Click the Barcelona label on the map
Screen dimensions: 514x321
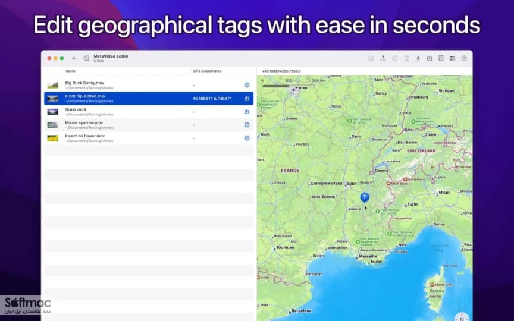(x=301, y=311)
